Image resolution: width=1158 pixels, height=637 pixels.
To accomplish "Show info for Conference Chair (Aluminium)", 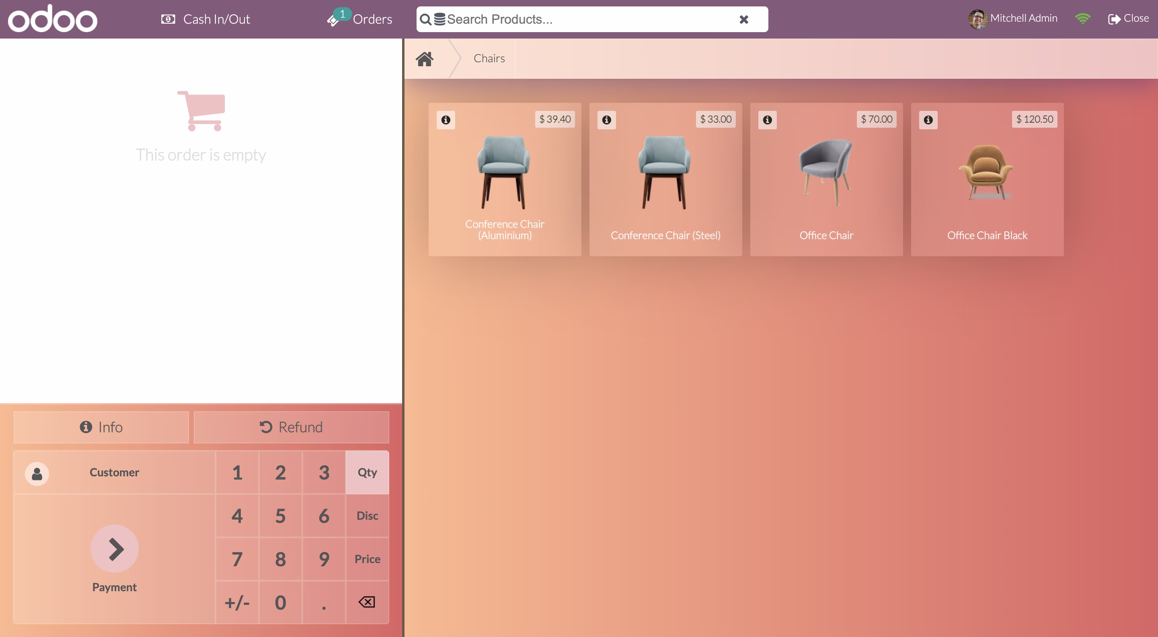I will 446,120.
